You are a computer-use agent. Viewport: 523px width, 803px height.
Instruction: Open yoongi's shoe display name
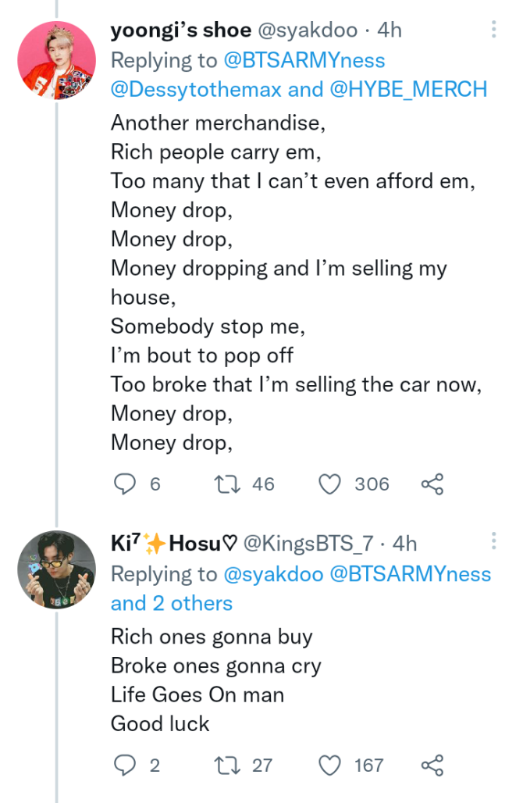[x=181, y=30]
